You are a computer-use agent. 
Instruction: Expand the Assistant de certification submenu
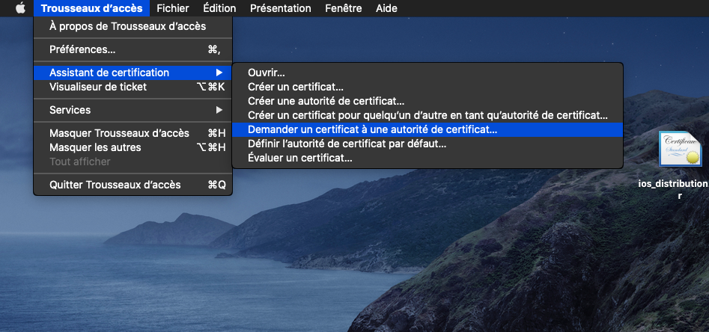point(133,73)
